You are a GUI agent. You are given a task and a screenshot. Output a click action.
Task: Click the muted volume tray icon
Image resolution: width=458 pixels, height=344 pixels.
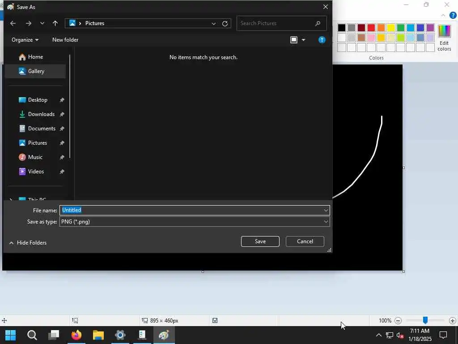400,335
